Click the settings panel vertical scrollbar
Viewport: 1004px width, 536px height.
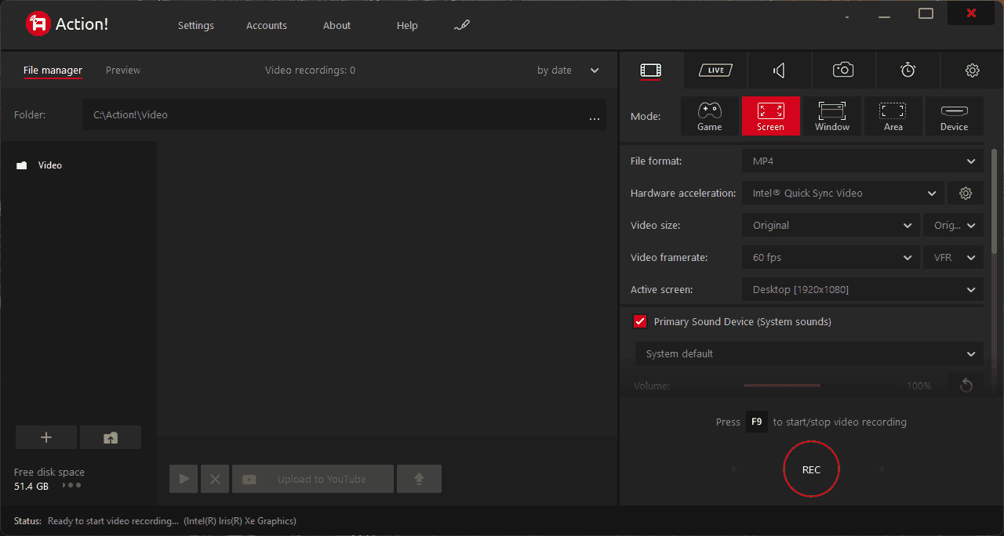995,202
